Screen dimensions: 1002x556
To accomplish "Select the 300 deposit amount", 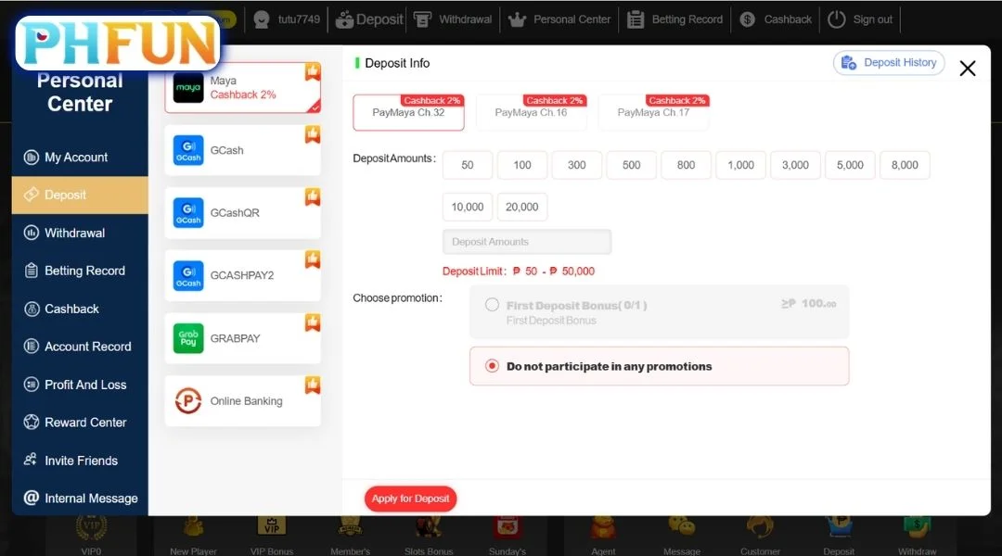I will (x=576, y=165).
